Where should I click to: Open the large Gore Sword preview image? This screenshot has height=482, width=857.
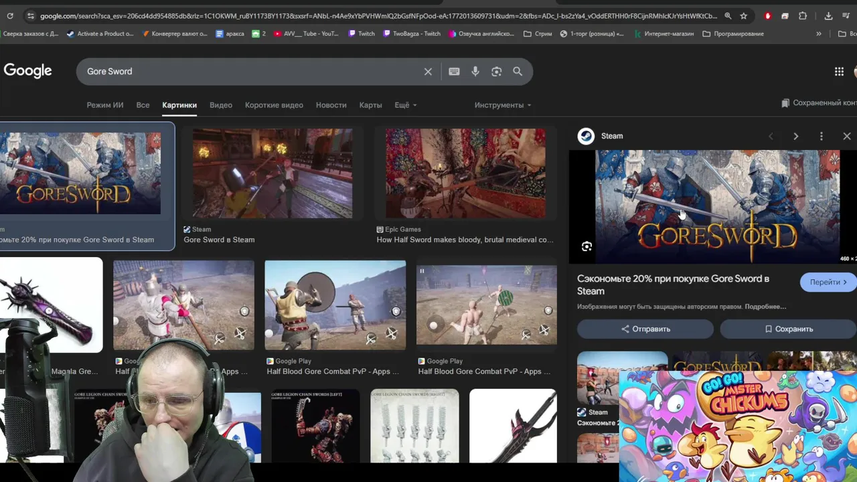[x=717, y=206]
